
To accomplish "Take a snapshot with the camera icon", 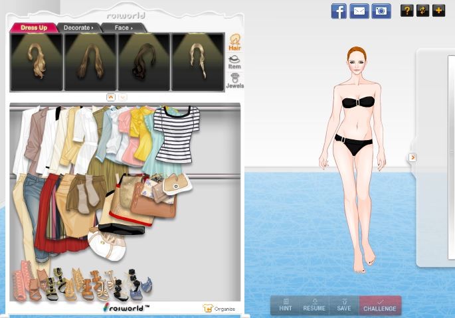I will pos(381,11).
